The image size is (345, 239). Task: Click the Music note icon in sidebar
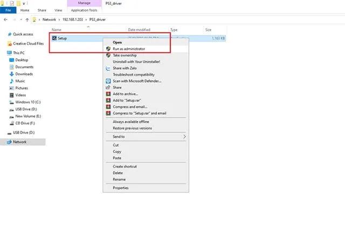11,81
